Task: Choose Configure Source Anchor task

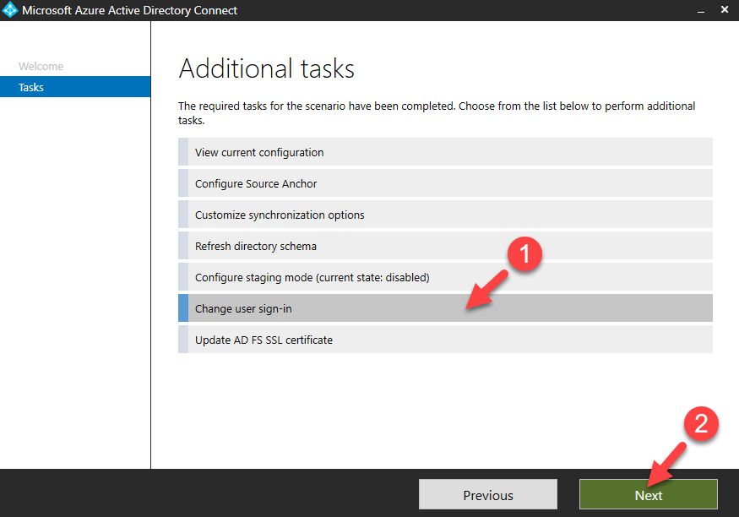Action: (445, 183)
